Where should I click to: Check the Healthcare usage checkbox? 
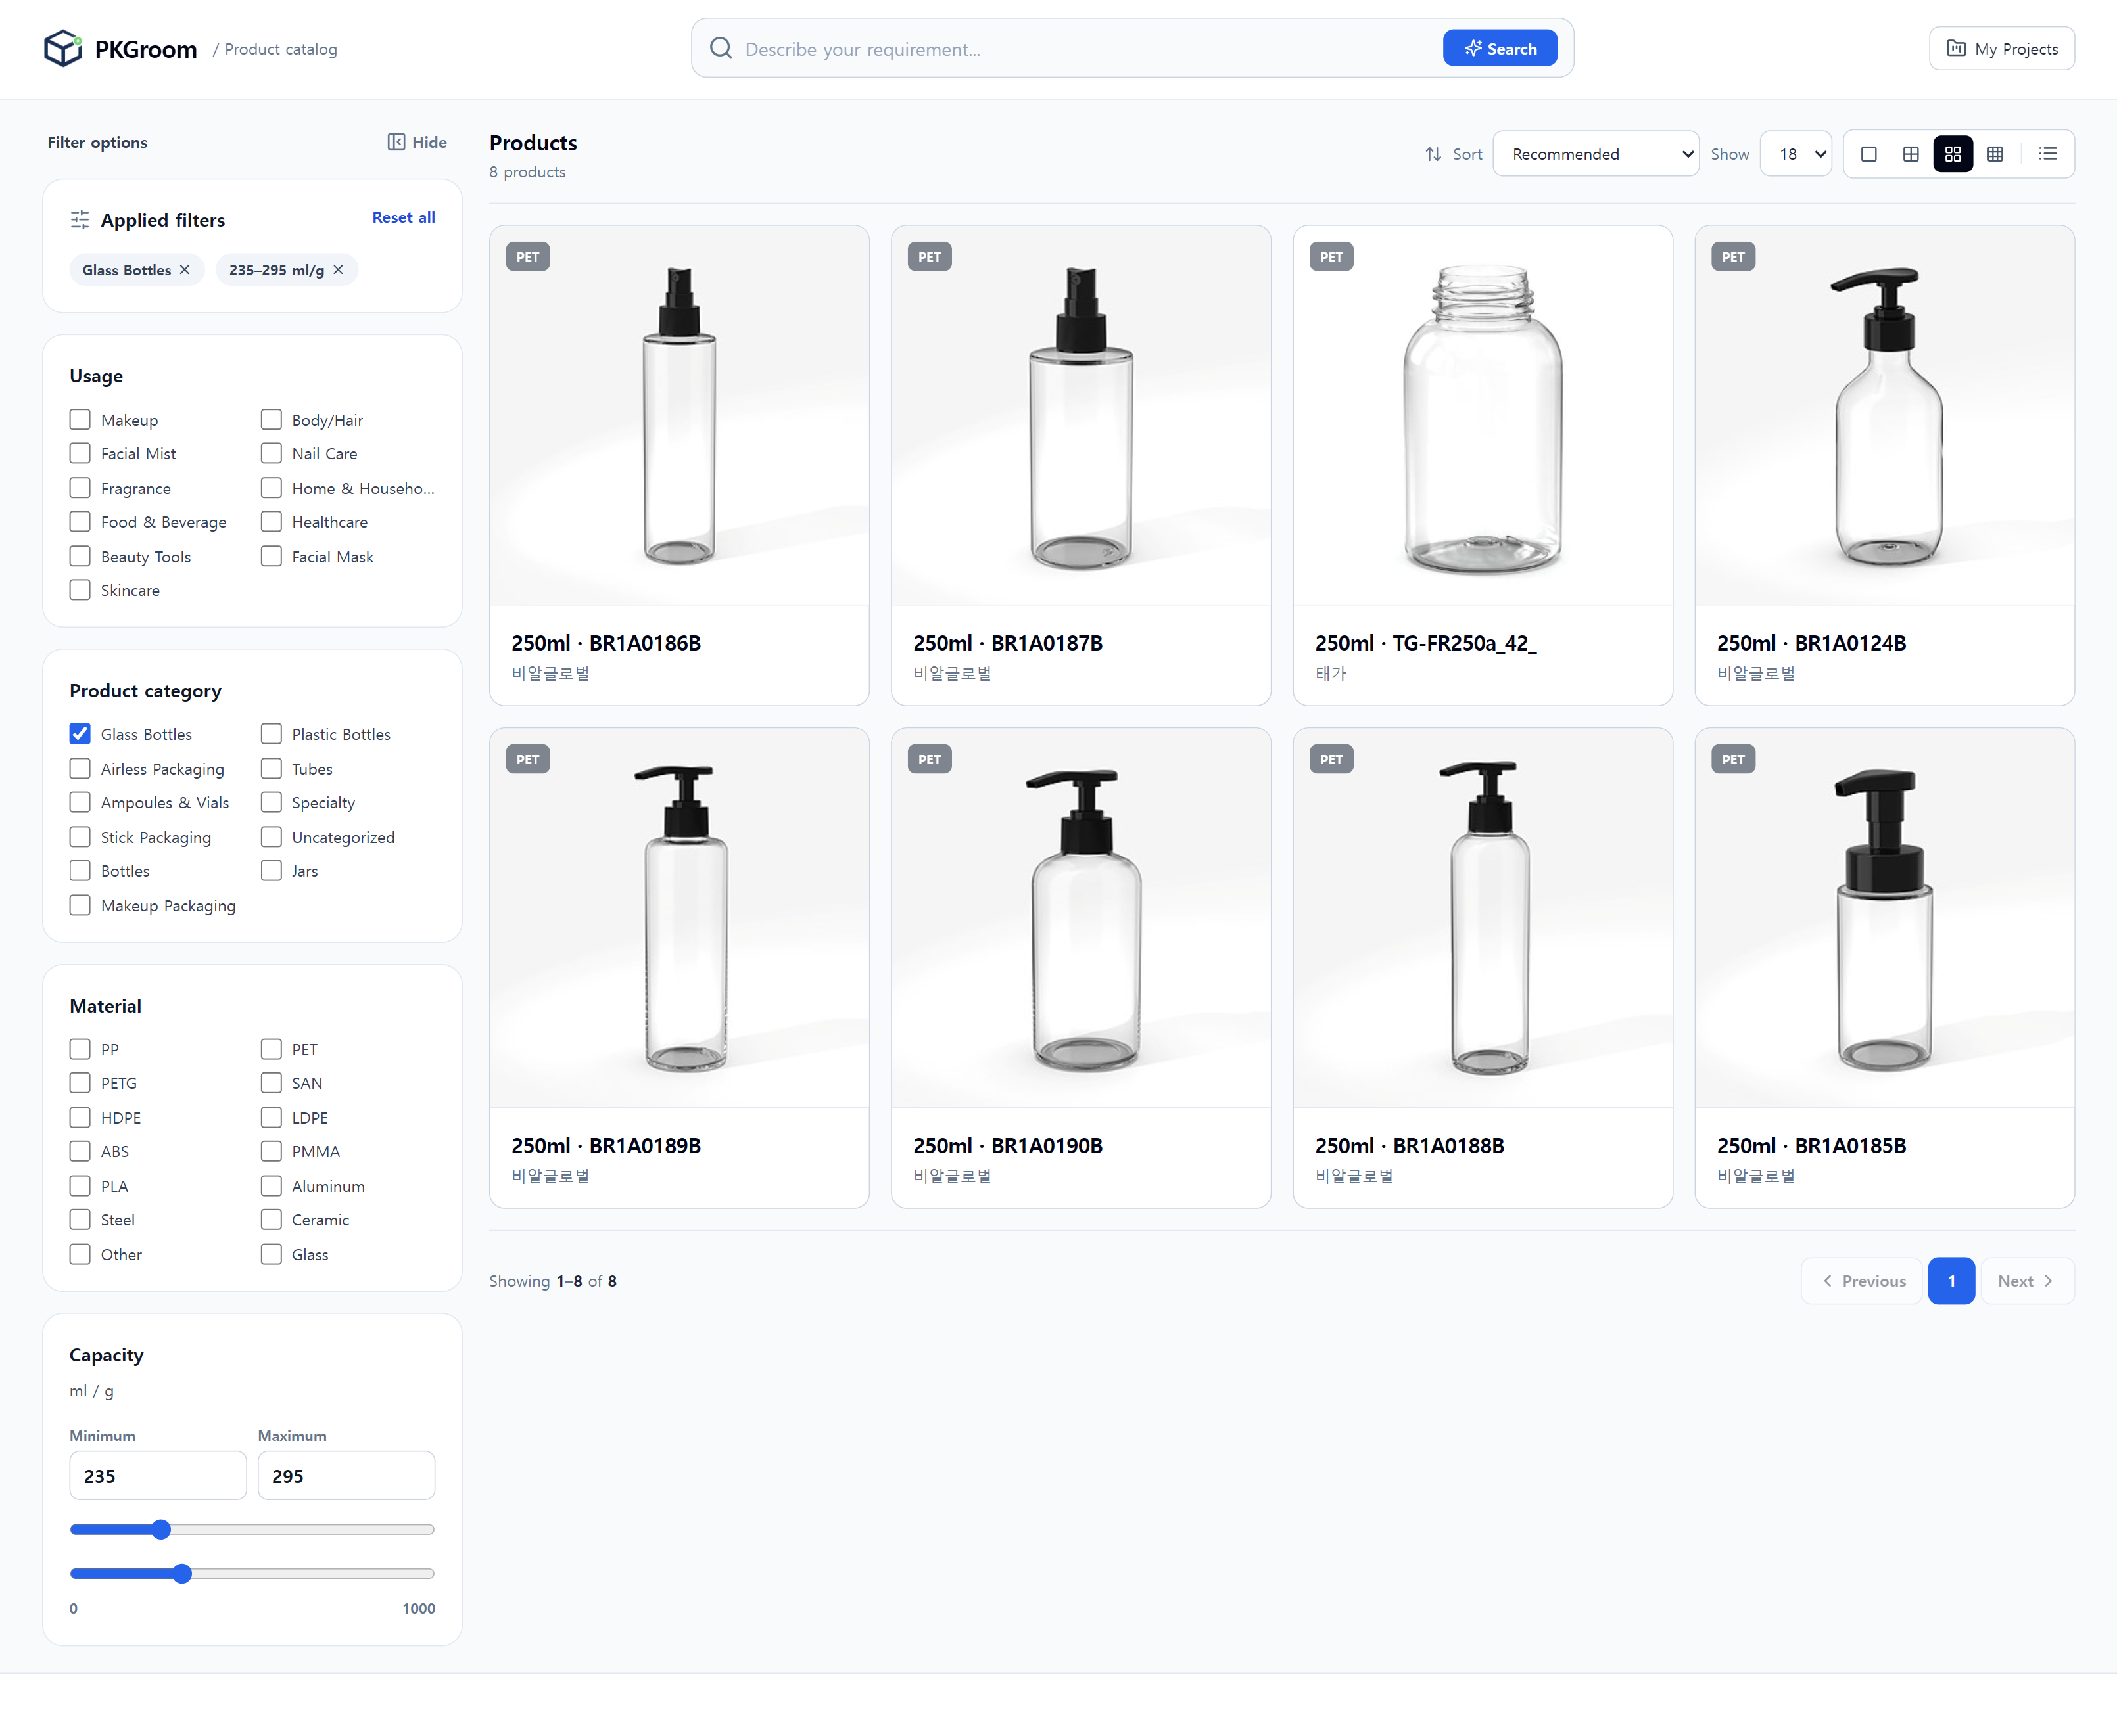271,522
